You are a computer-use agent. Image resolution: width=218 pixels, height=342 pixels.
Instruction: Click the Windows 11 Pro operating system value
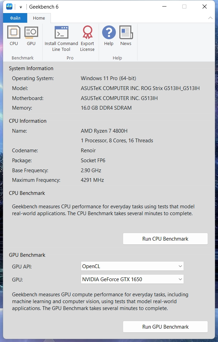point(108,78)
